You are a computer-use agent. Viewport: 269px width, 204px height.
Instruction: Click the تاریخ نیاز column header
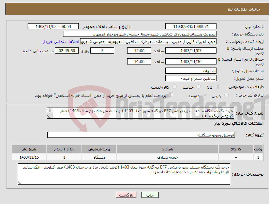pos(29,149)
